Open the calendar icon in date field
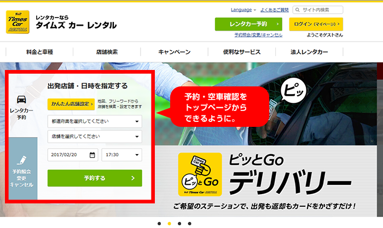The height and width of the screenshot is (228, 383). (x=92, y=155)
